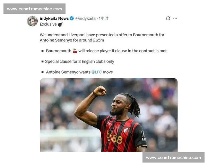The image size is (208, 166).
Task: Open the @LFC mention link
Action: (x=97, y=72)
